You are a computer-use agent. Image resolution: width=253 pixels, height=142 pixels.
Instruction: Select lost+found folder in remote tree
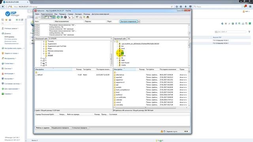click(125, 63)
